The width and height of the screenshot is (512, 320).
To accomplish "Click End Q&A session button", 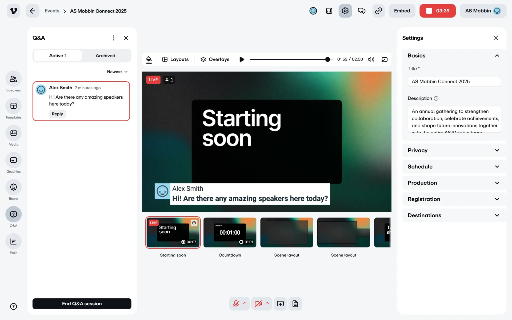I will pos(82,304).
